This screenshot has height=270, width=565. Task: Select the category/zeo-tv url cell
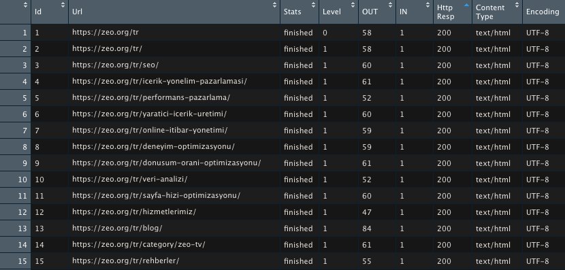174,245
